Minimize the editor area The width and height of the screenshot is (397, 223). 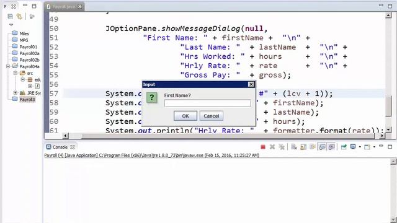pos(381,6)
